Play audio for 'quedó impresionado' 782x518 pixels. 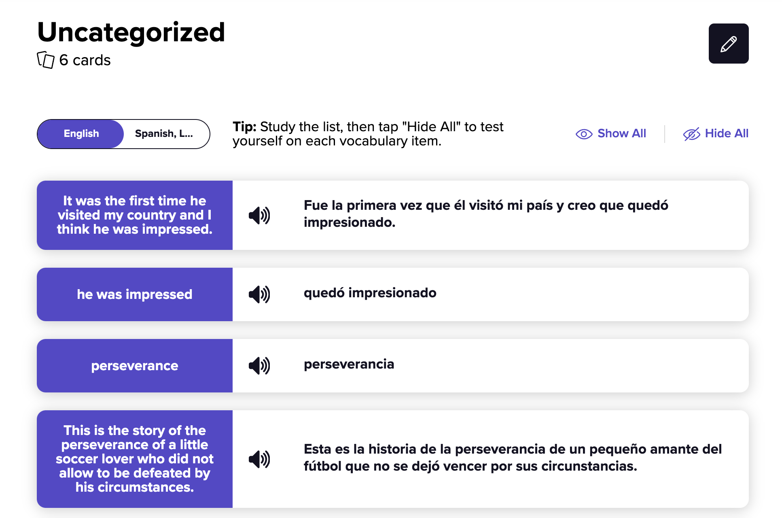coord(259,294)
